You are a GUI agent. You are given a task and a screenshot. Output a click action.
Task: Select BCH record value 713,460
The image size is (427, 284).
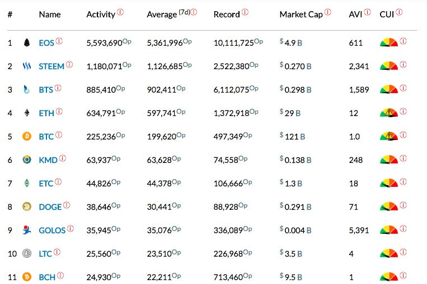pyautogui.click(x=228, y=277)
